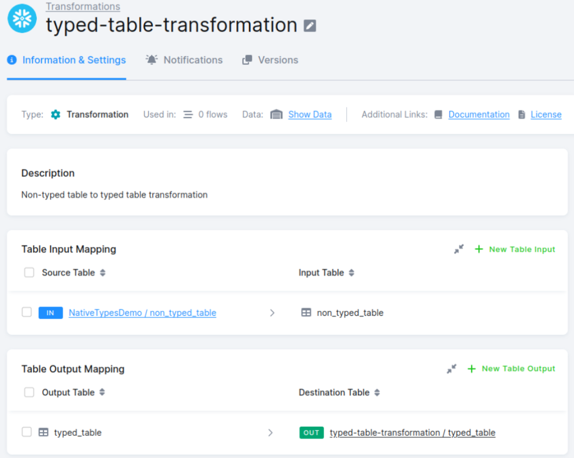Sort by Input Table column arrows

[x=351, y=273]
